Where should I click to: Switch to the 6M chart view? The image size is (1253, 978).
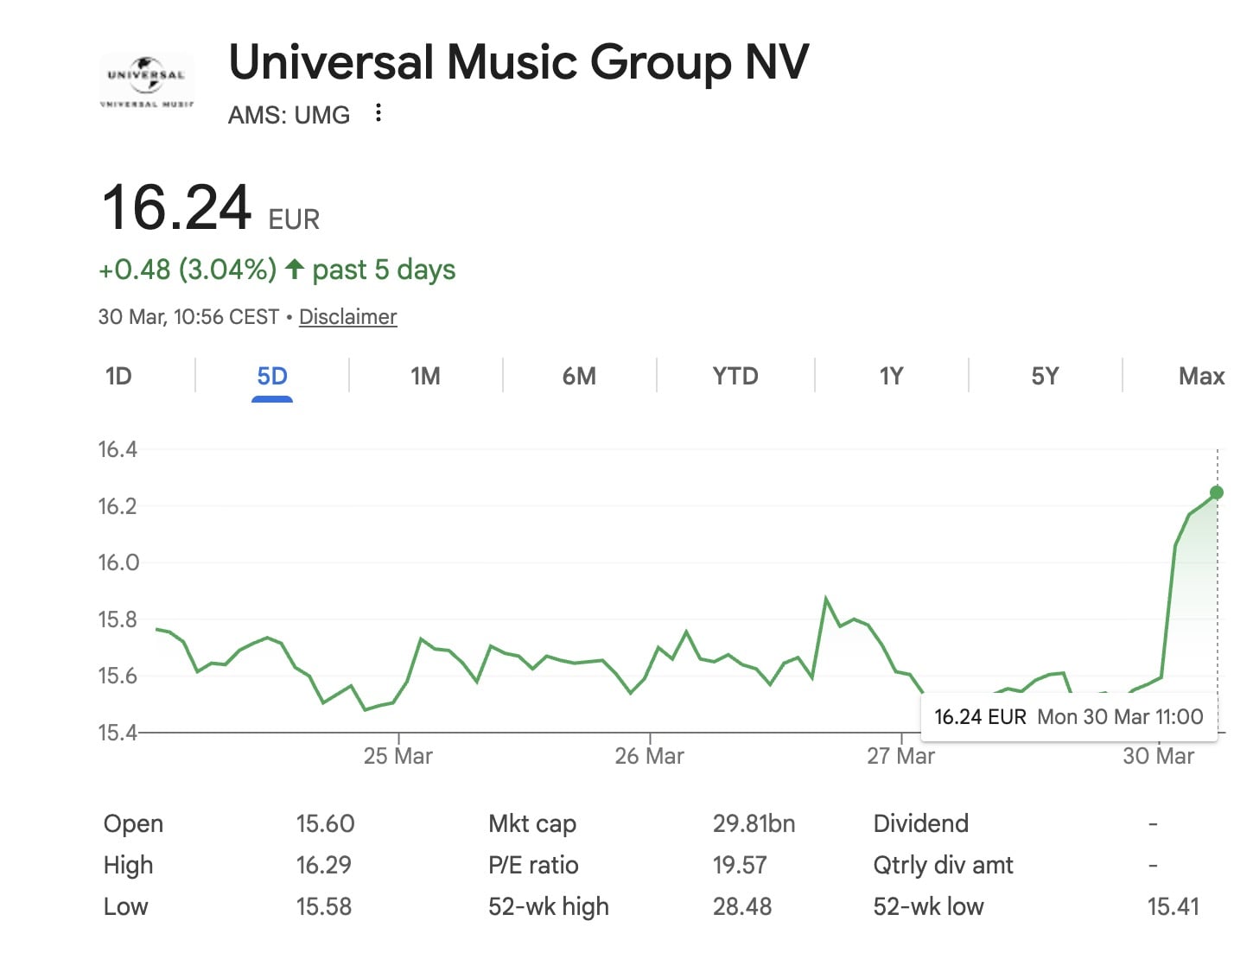tap(579, 377)
